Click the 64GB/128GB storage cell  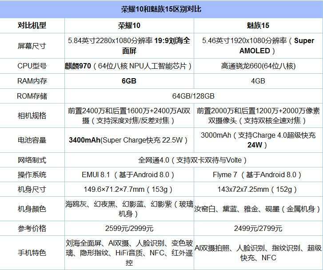click(x=194, y=96)
